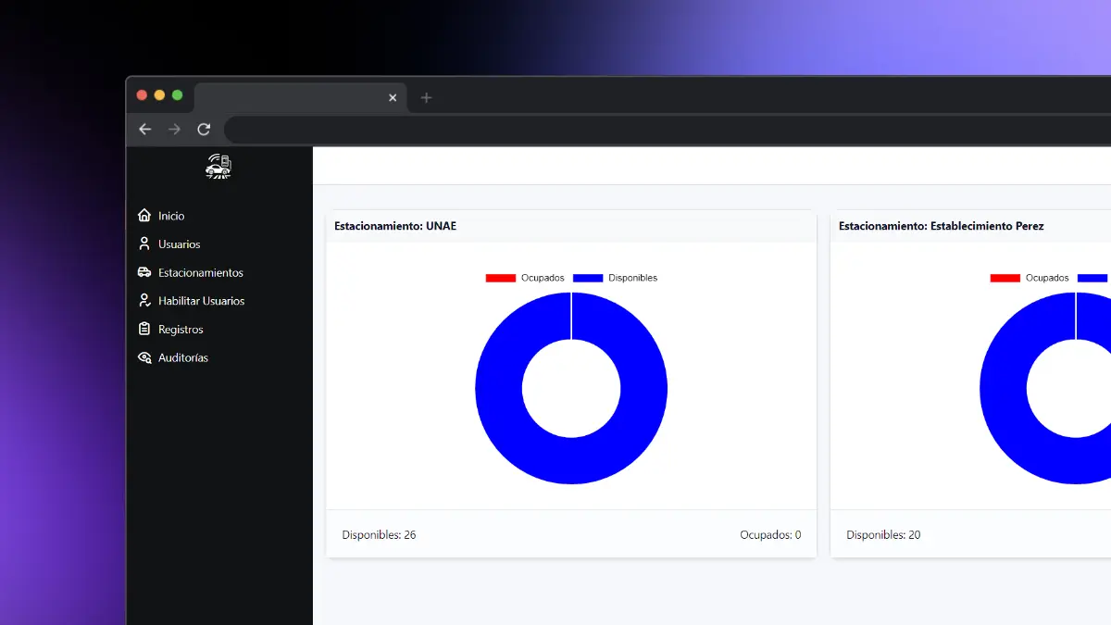The width and height of the screenshot is (1111, 625).
Task: Click blue swatch in Establecimiento Perez legend
Action: pos(1094,278)
